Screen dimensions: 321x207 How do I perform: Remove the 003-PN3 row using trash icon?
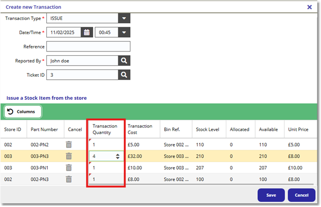[x=69, y=156]
